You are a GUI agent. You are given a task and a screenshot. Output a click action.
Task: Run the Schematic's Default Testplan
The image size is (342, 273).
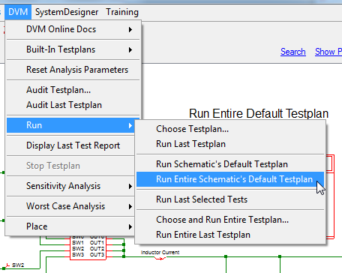[x=230, y=164]
